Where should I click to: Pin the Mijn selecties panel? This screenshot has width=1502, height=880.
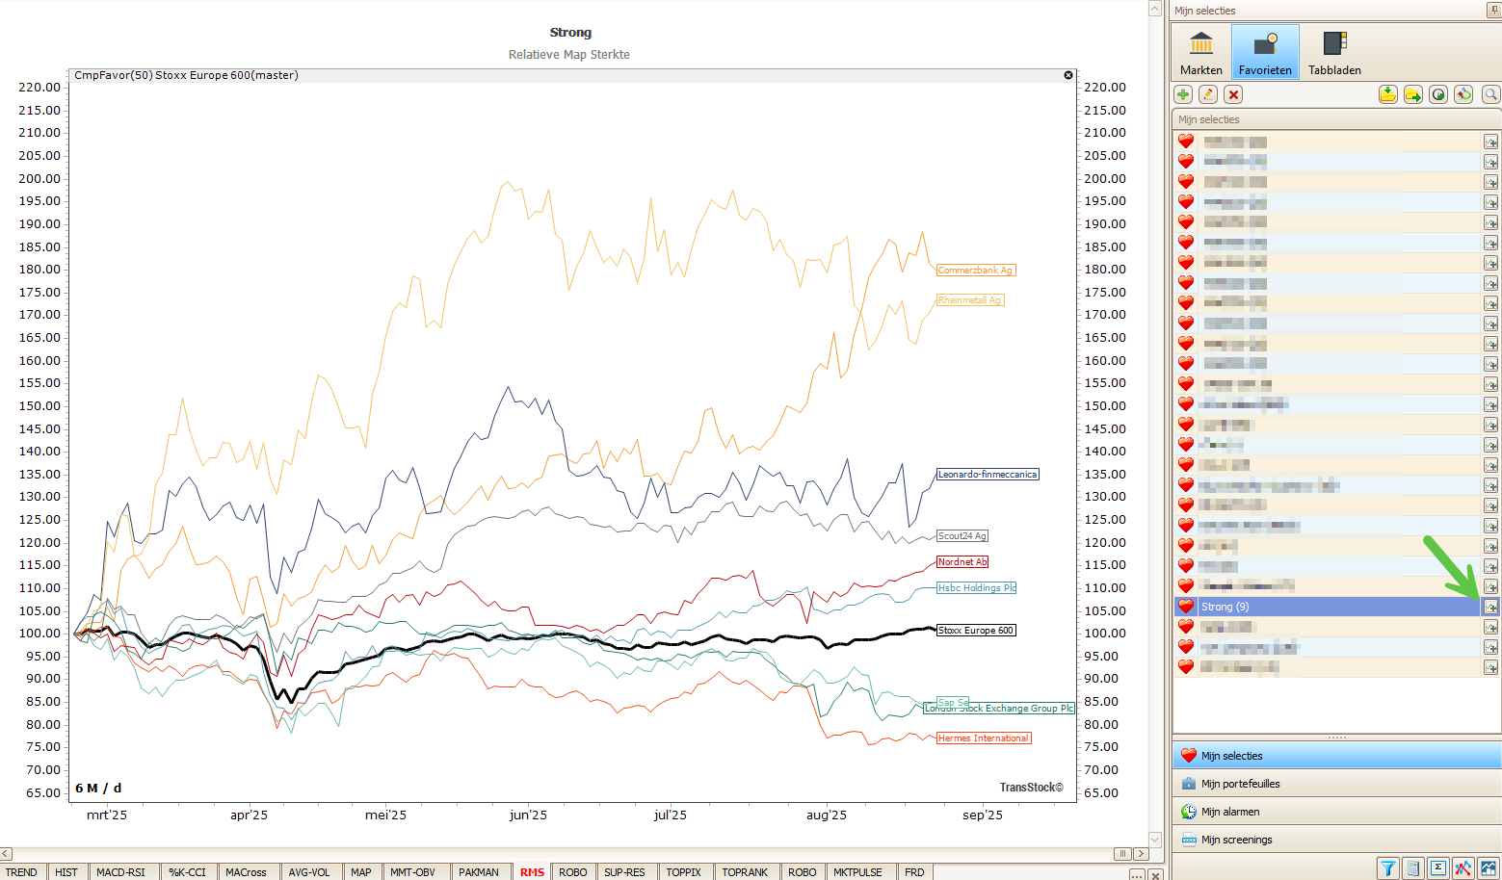point(1494,11)
